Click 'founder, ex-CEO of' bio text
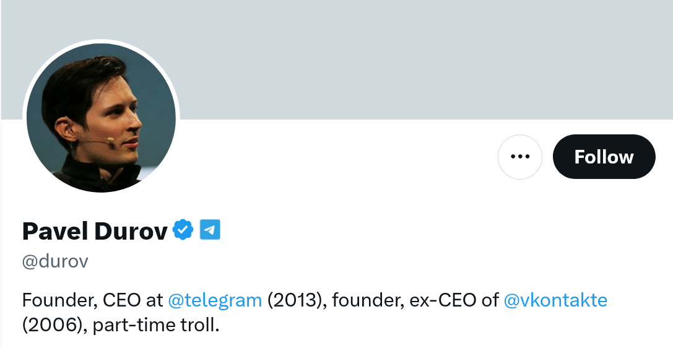 pyautogui.click(x=415, y=300)
